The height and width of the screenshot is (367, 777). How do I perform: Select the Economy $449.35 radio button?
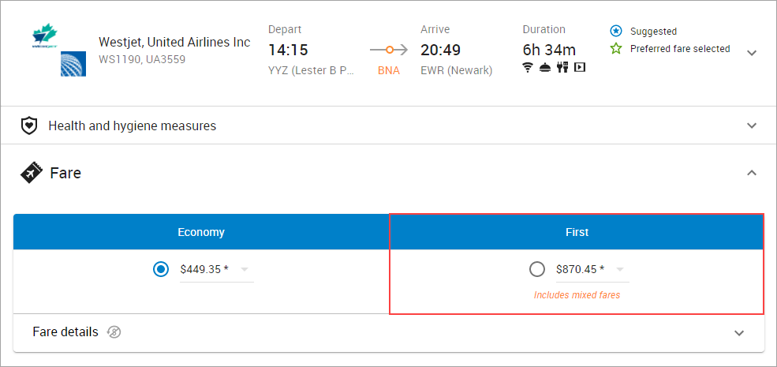tap(161, 269)
